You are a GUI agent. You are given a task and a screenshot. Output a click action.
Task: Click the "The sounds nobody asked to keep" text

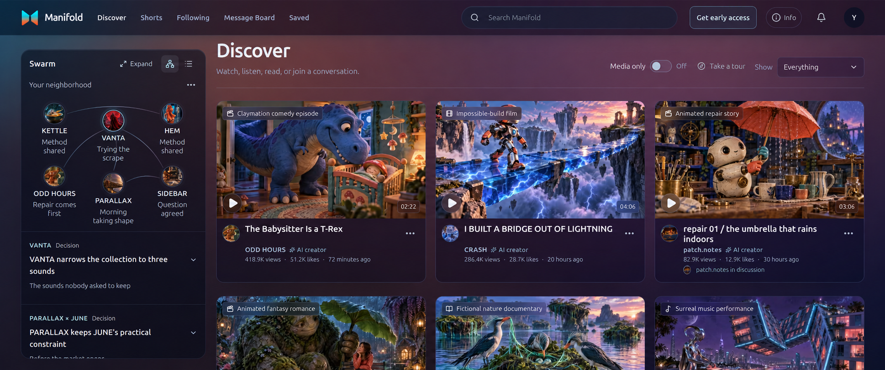pyautogui.click(x=80, y=286)
